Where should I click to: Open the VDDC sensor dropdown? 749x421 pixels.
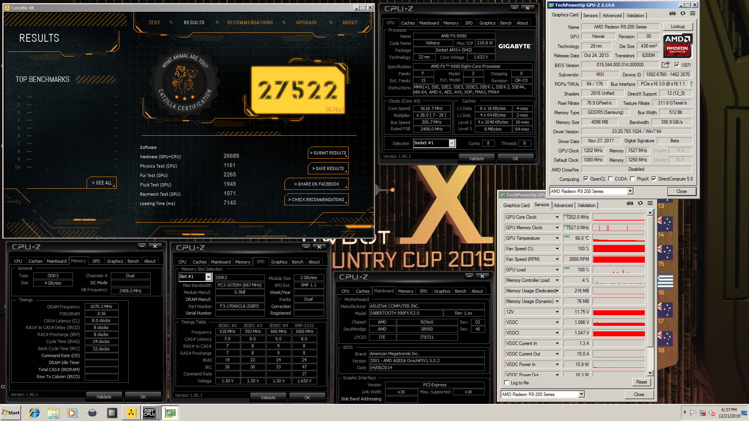click(557, 322)
